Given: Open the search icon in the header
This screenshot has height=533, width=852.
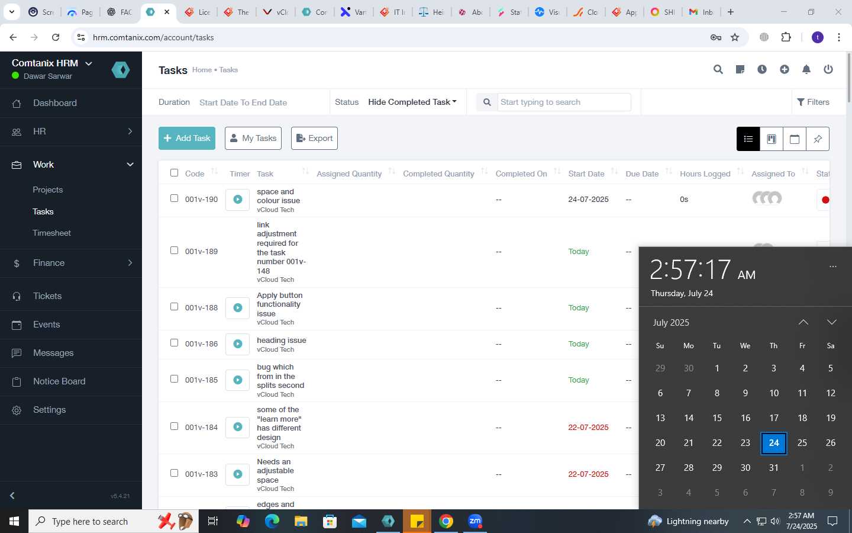Looking at the screenshot, I should click(x=718, y=69).
